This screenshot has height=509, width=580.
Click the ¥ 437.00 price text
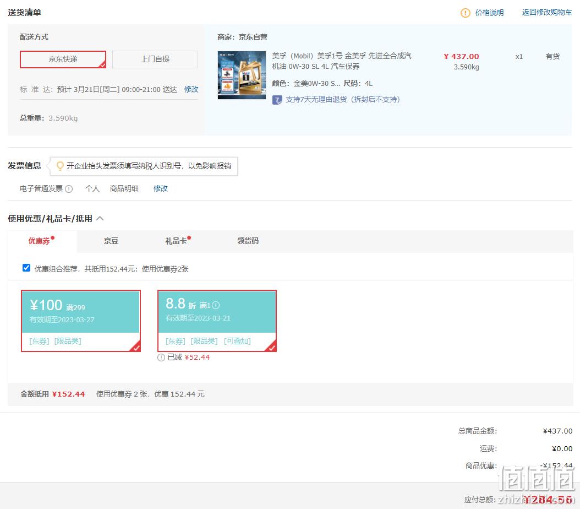[461, 56]
